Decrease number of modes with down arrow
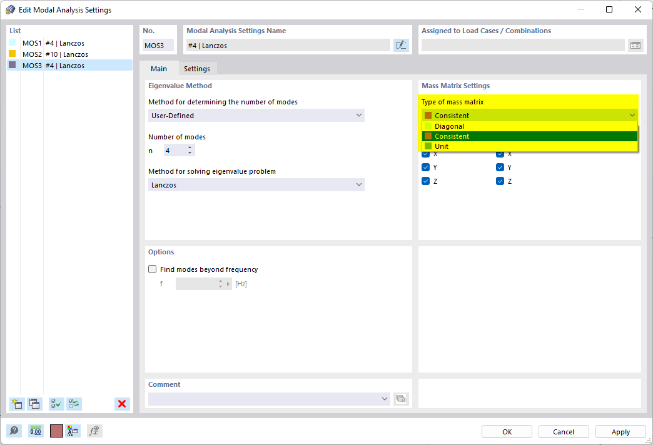This screenshot has height=445, width=653. point(190,153)
